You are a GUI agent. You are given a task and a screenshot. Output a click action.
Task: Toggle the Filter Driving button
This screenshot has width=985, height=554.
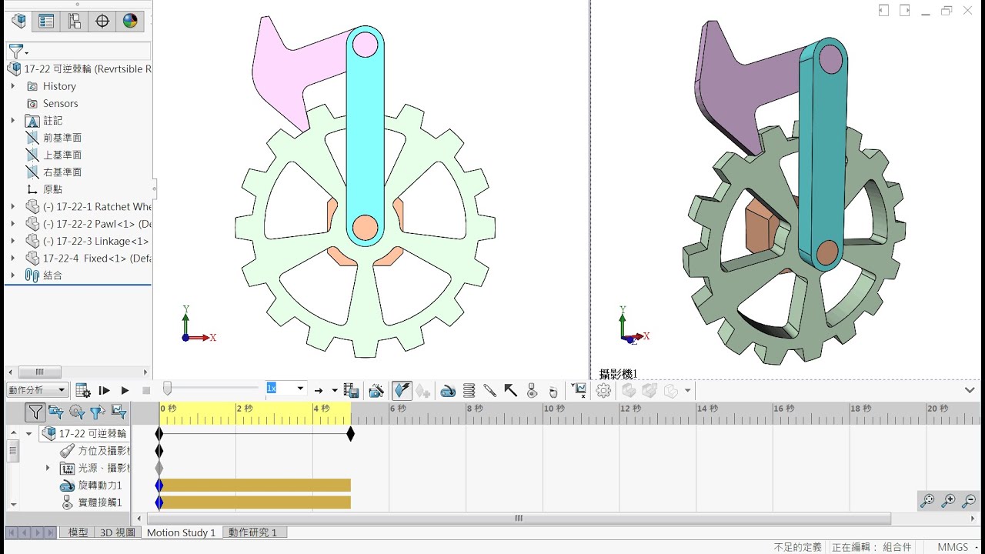click(76, 412)
